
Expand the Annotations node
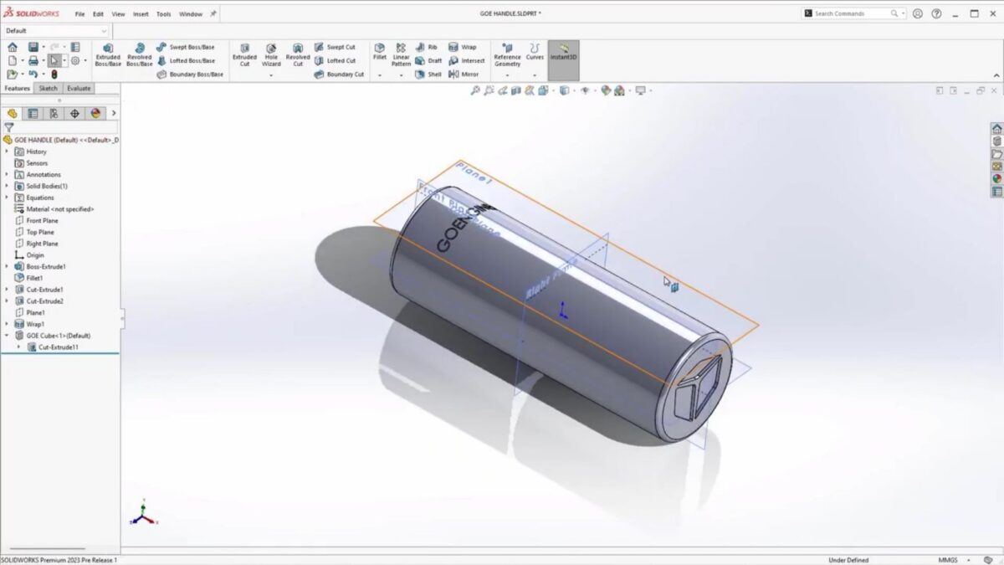click(x=7, y=174)
